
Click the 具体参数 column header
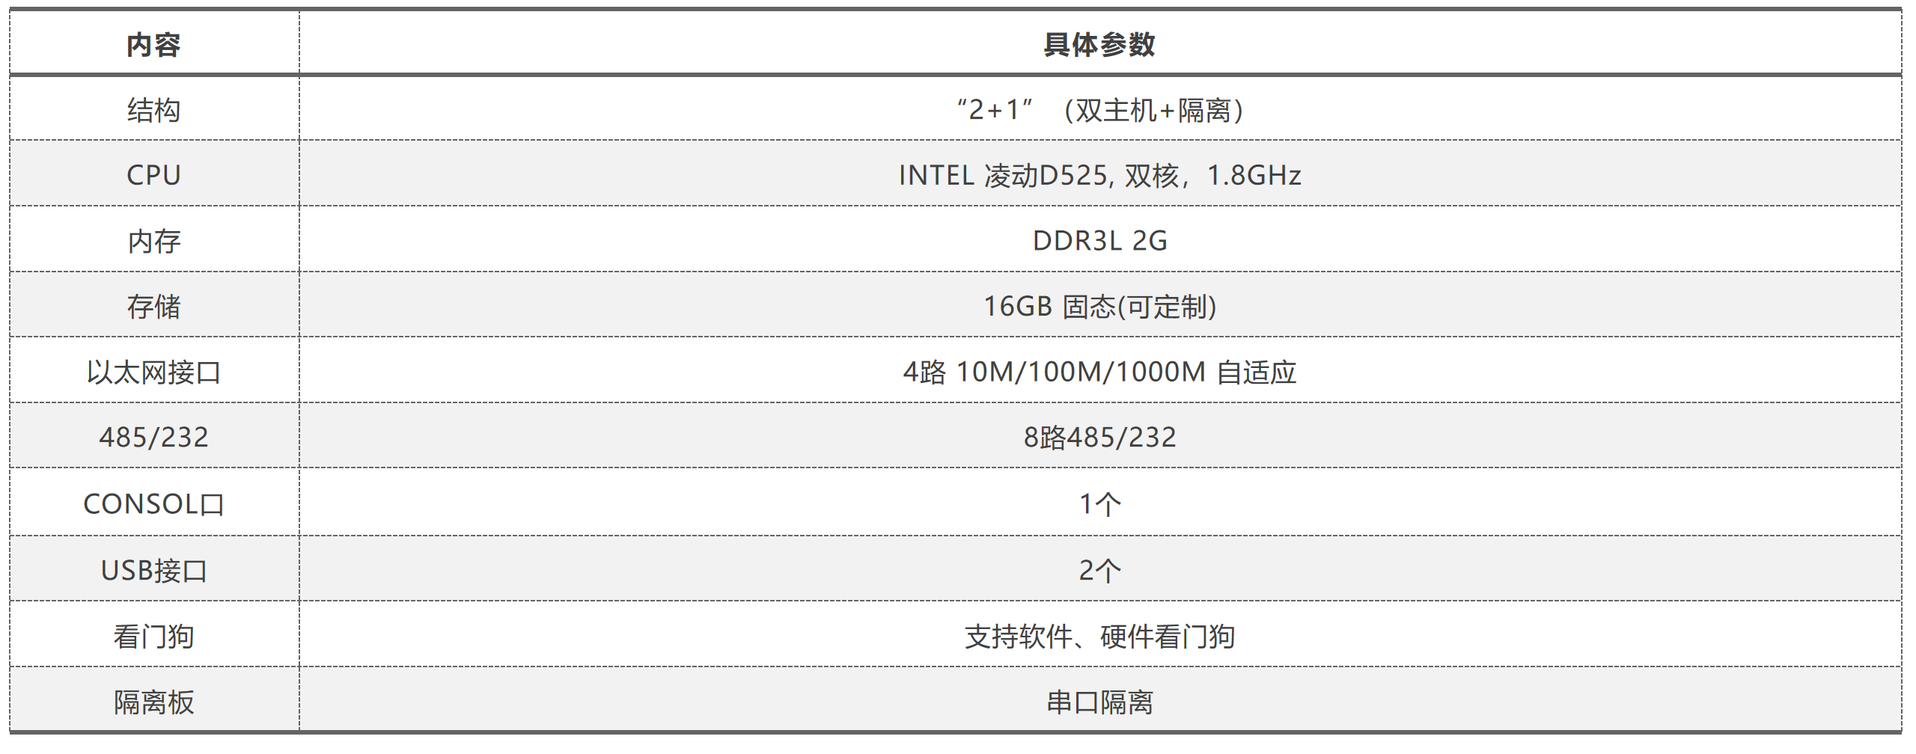[x=1099, y=45]
